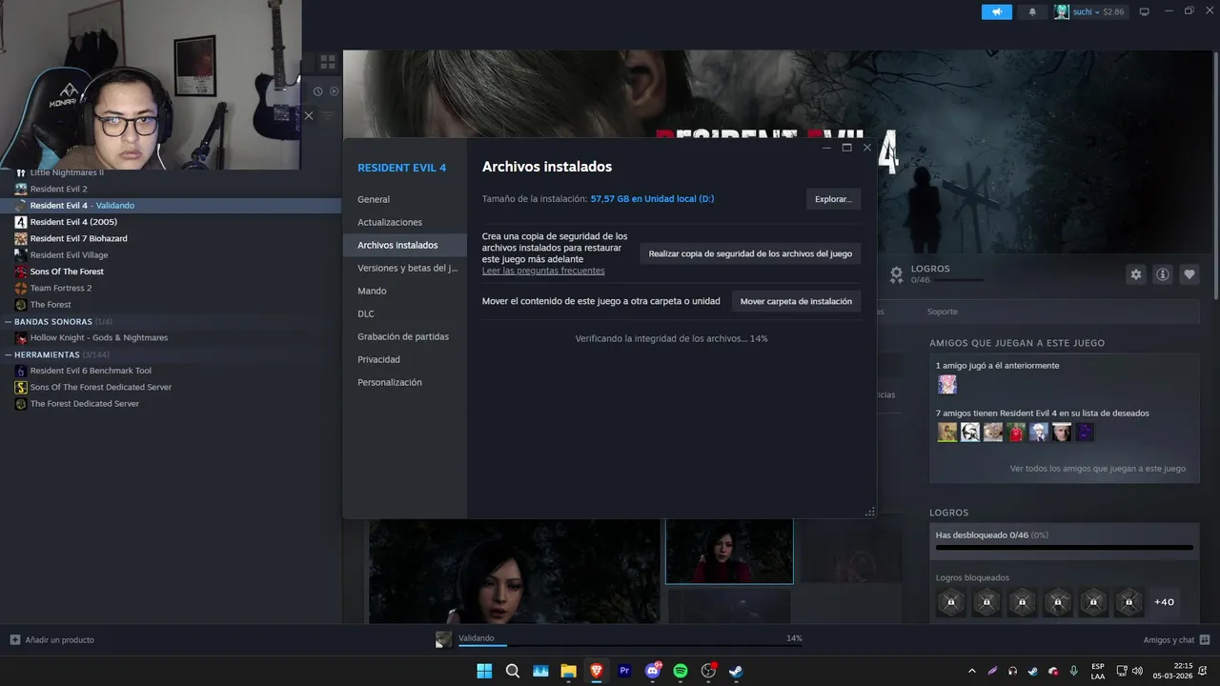Collapse the BANDAS SONORAS category

(9, 322)
